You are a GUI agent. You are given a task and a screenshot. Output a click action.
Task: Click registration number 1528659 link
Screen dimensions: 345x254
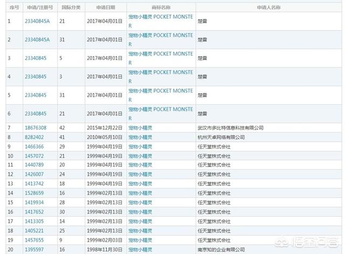click(x=34, y=192)
